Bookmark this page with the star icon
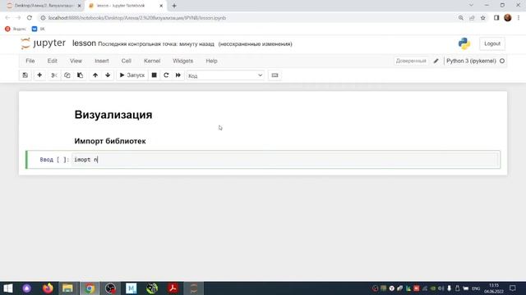Screen dimensions: 526x295 click(x=483, y=18)
